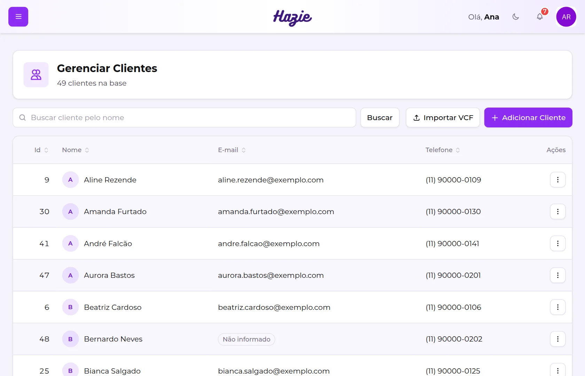Click the Id value 48

[44, 339]
